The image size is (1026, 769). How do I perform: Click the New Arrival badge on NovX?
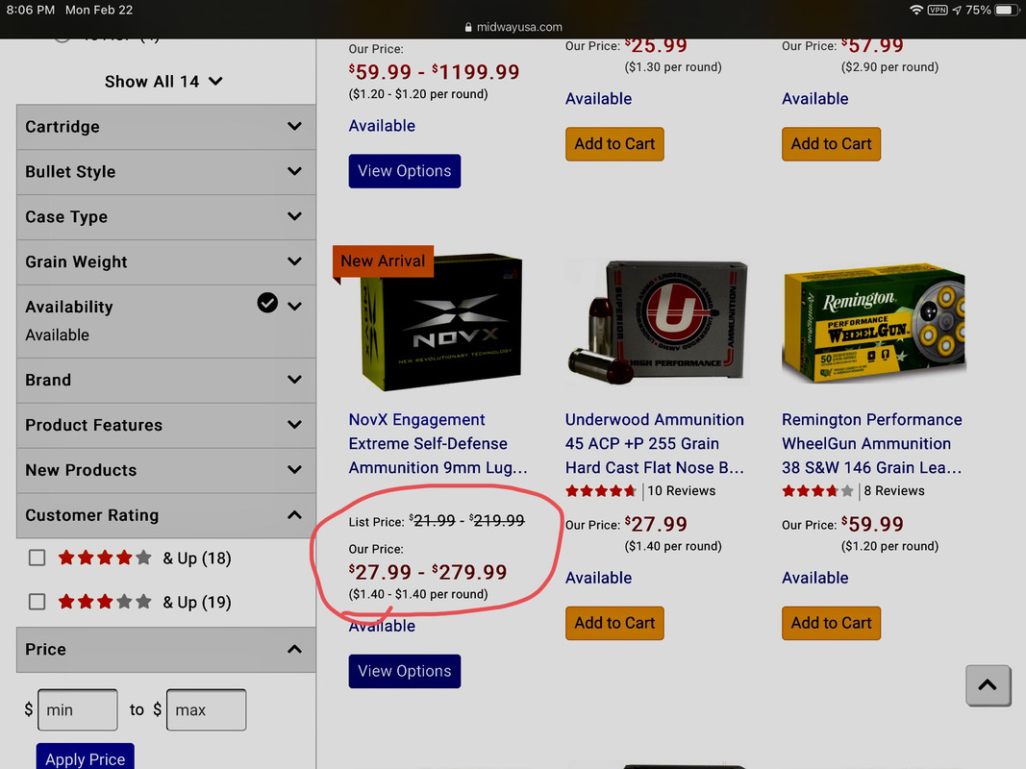383,260
